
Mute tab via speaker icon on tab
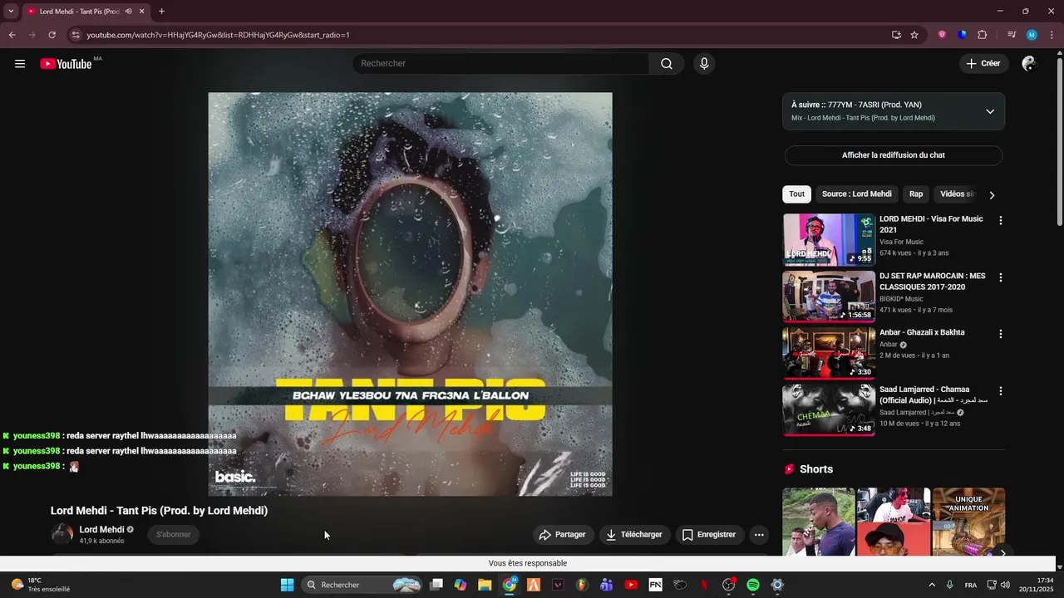click(128, 12)
